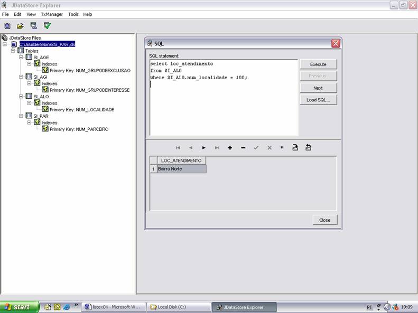
Task: Collapse the SI_PAR table node
Action: pyautogui.click(x=21, y=116)
